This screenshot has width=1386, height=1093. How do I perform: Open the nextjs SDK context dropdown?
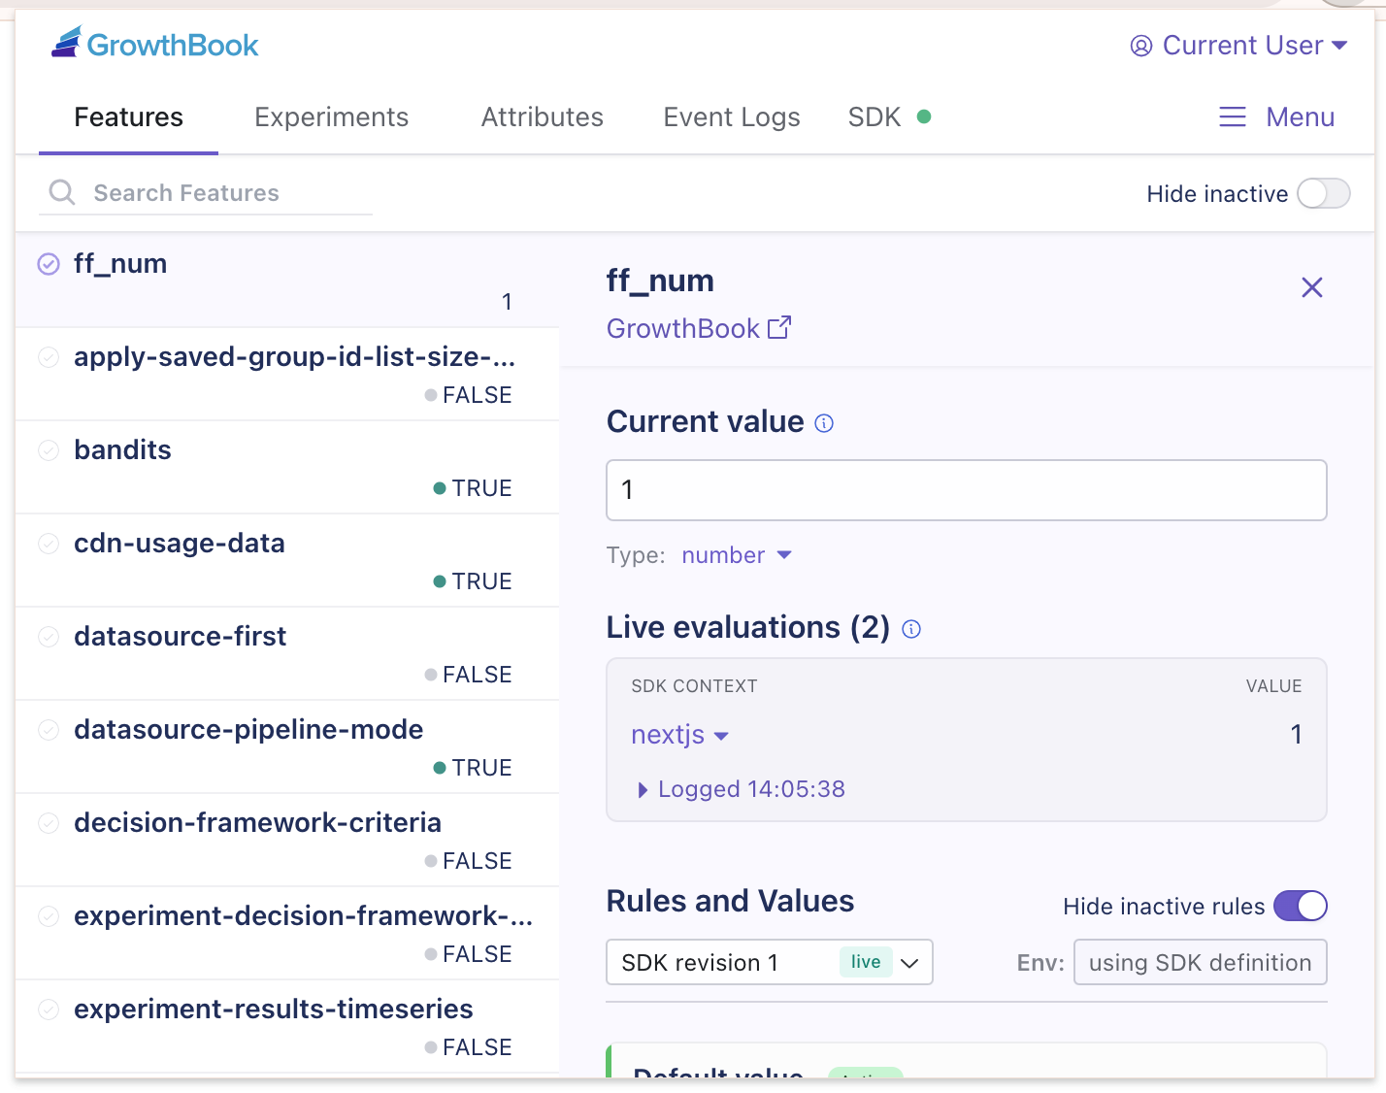click(x=679, y=735)
